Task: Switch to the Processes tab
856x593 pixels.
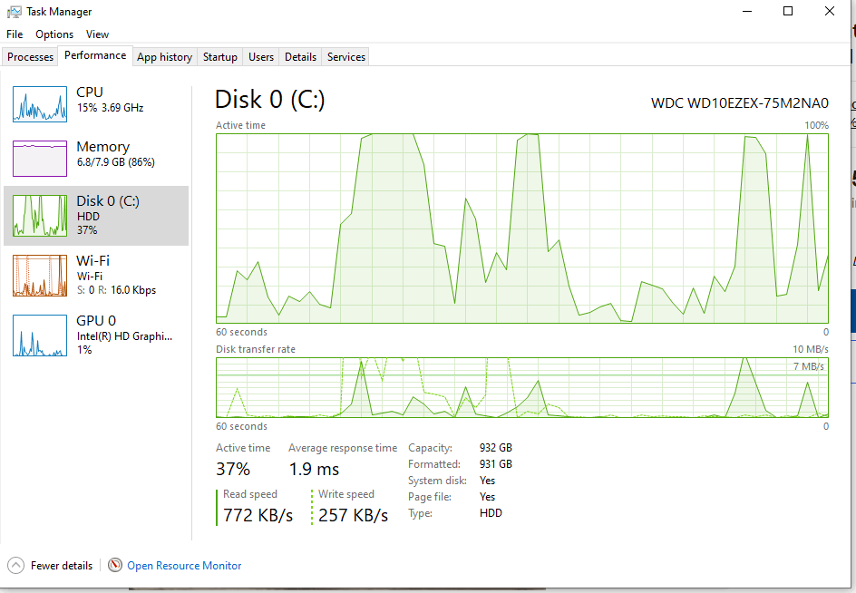Action: (x=30, y=57)
